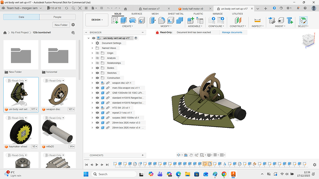Expand the repeat 2:1 esc v1:1 node
Image resolution: width=319 pixels, height=179 pixels.
point(92,113)
